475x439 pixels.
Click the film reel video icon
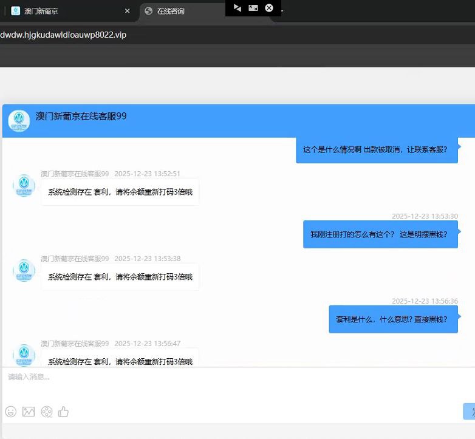point(46,412)
